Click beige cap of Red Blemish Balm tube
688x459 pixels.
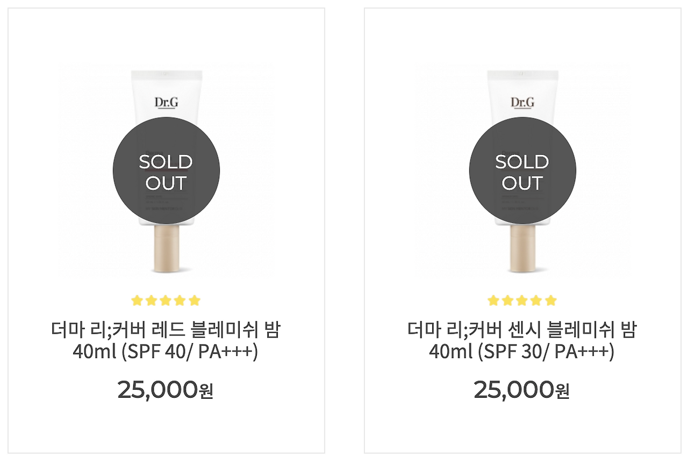pos(166,248)
